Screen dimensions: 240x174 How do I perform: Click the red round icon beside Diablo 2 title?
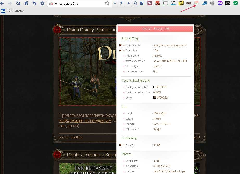point(57,155)
